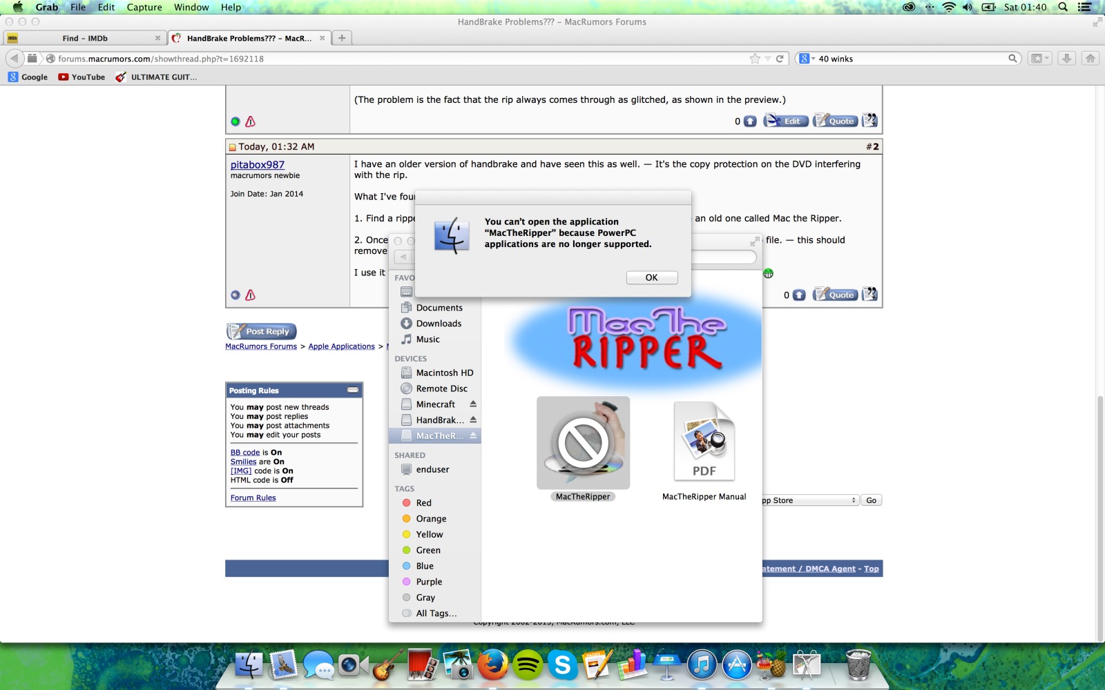The width and height of the screenshot is (1105, 690).
Task: Click the search magnifier in Firefox search box
Action: (1012, 59)
